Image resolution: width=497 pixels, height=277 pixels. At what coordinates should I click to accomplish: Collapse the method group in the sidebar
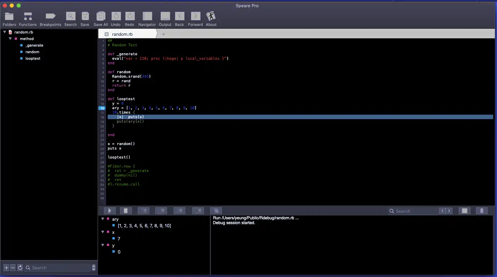[10, 39]
